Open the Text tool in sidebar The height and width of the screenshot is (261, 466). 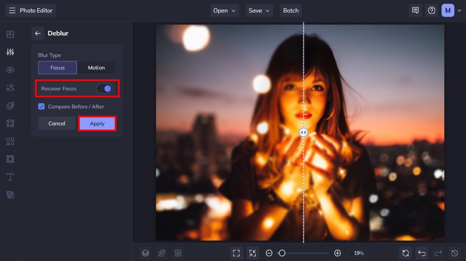click(10, 177)
